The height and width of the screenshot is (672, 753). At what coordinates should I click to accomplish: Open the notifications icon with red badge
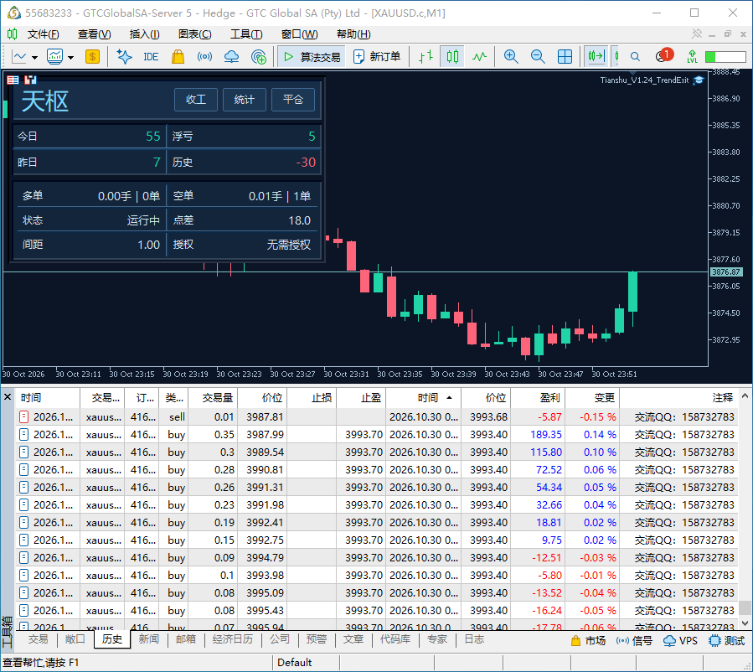point(664,55)
